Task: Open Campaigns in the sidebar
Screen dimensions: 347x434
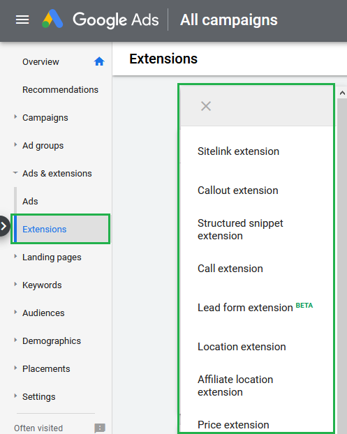Action: tap(45, 118)
